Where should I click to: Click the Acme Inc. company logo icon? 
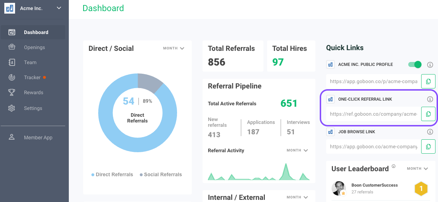[x=10, y=8]
